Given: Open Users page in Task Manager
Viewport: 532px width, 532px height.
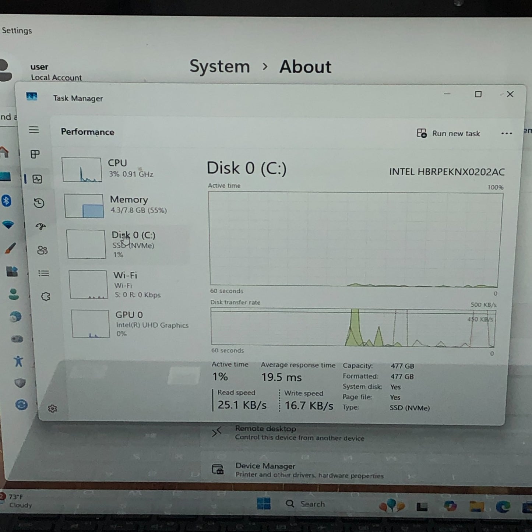Looking at the screenshot, I should point(42,250).
